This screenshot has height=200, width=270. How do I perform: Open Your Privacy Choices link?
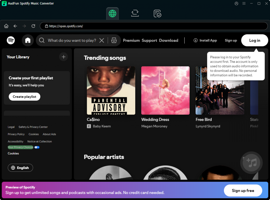(20, 147)
